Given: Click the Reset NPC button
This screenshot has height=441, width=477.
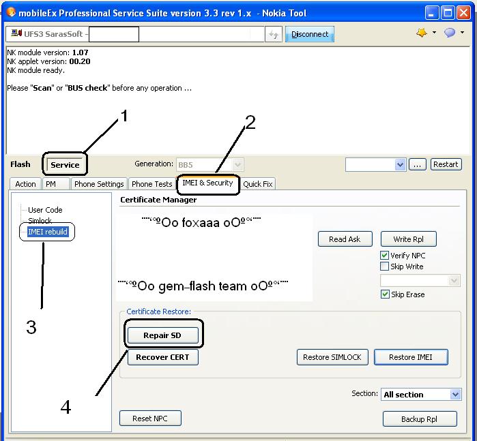Looking at the screenshot, I should (150, 419).
